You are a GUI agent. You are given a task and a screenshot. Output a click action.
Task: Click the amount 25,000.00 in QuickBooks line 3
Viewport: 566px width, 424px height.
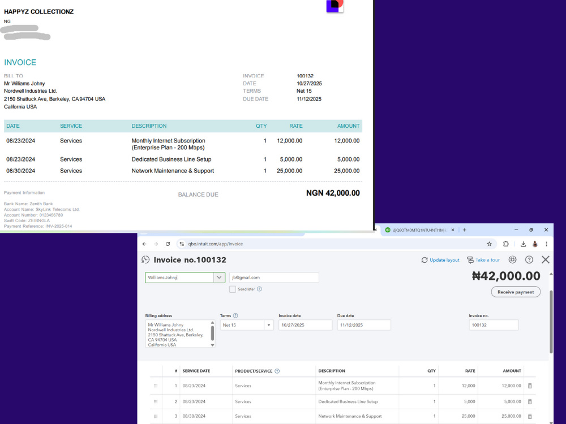coord(512,416)
